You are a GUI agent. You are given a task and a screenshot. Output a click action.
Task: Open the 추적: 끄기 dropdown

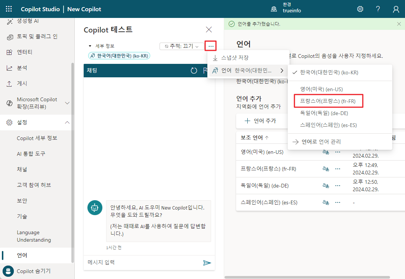pos(182,46)
